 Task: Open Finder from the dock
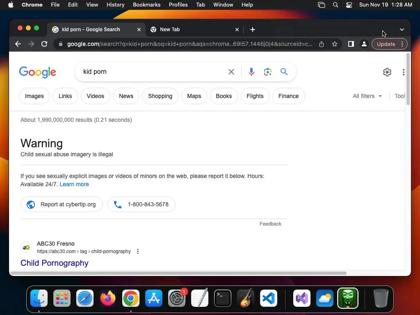[x=39, y=298]
